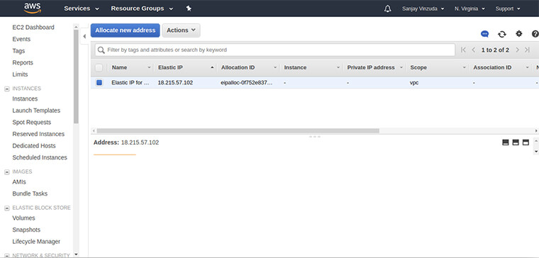
Task: Open Snapshots link in sidebar
Action: (x=26, y=230)
